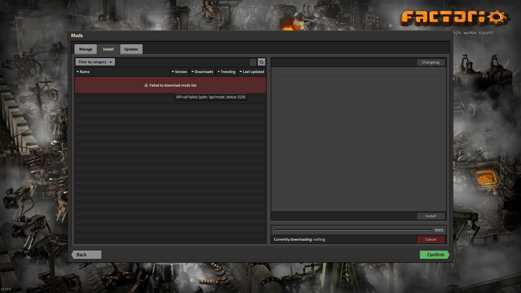Click the Failed to download mods list message
Image resolution: width=521 pixels, height=293 pixels.
(170, 85)
